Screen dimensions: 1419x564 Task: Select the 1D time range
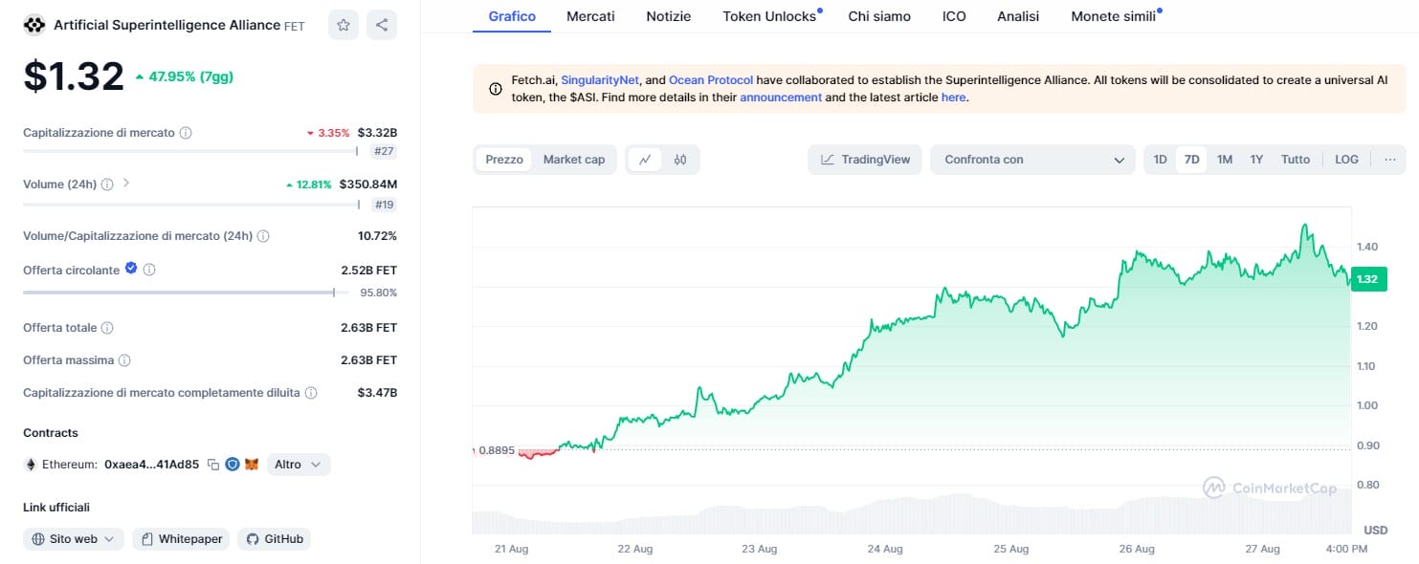[1160, 160]
